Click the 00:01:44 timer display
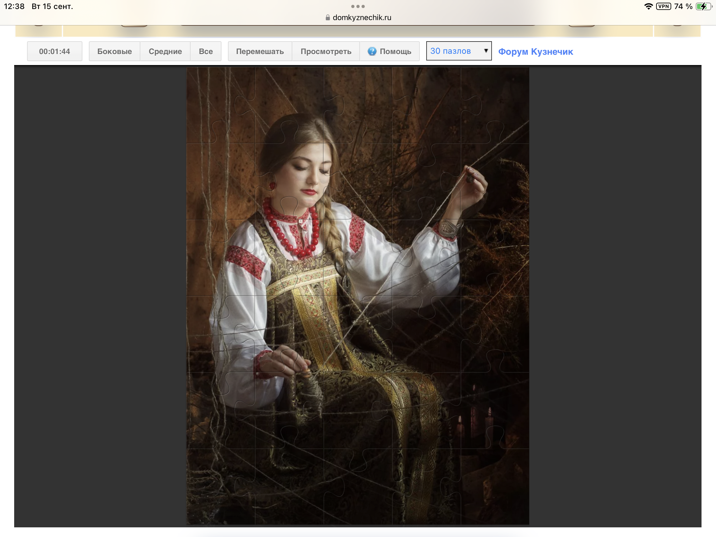 54,51
